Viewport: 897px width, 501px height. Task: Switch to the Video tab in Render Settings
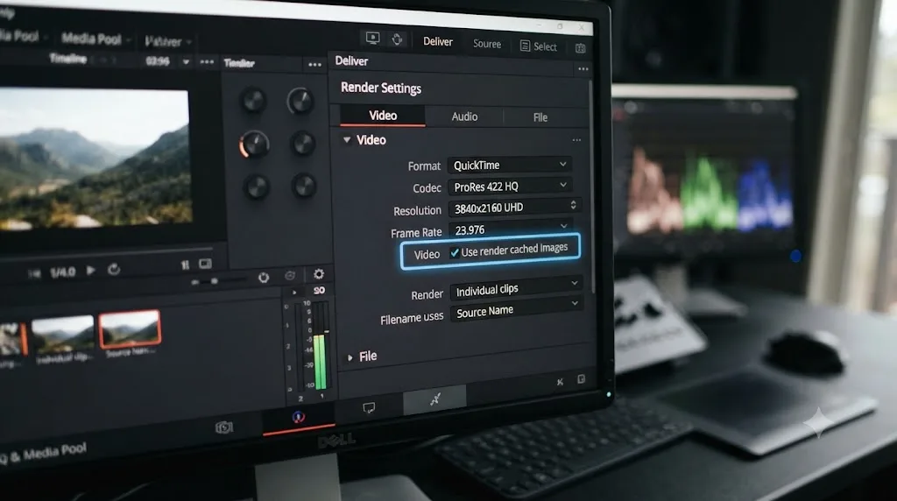tap(383, 116)
